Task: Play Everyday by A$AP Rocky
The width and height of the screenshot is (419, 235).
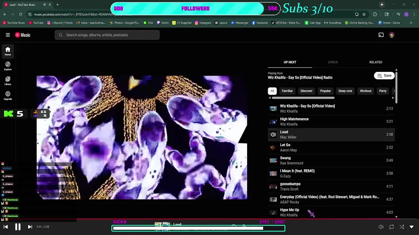Action: [x=331, y=199]
